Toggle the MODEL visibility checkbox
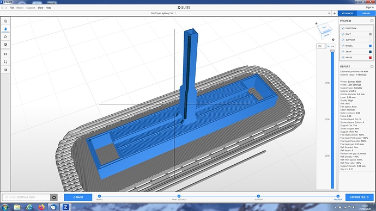The width and height of the screenshot is (376, 211). pos(343,46)
